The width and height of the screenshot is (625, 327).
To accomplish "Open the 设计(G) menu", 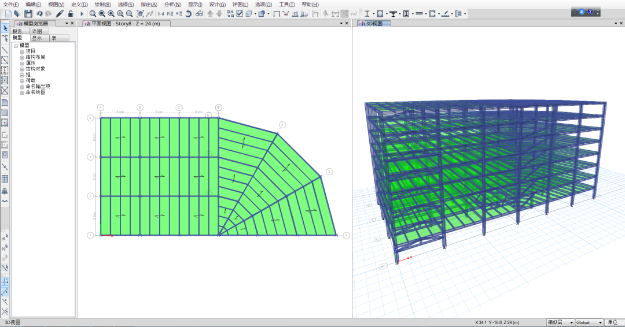I will (217, 5).
